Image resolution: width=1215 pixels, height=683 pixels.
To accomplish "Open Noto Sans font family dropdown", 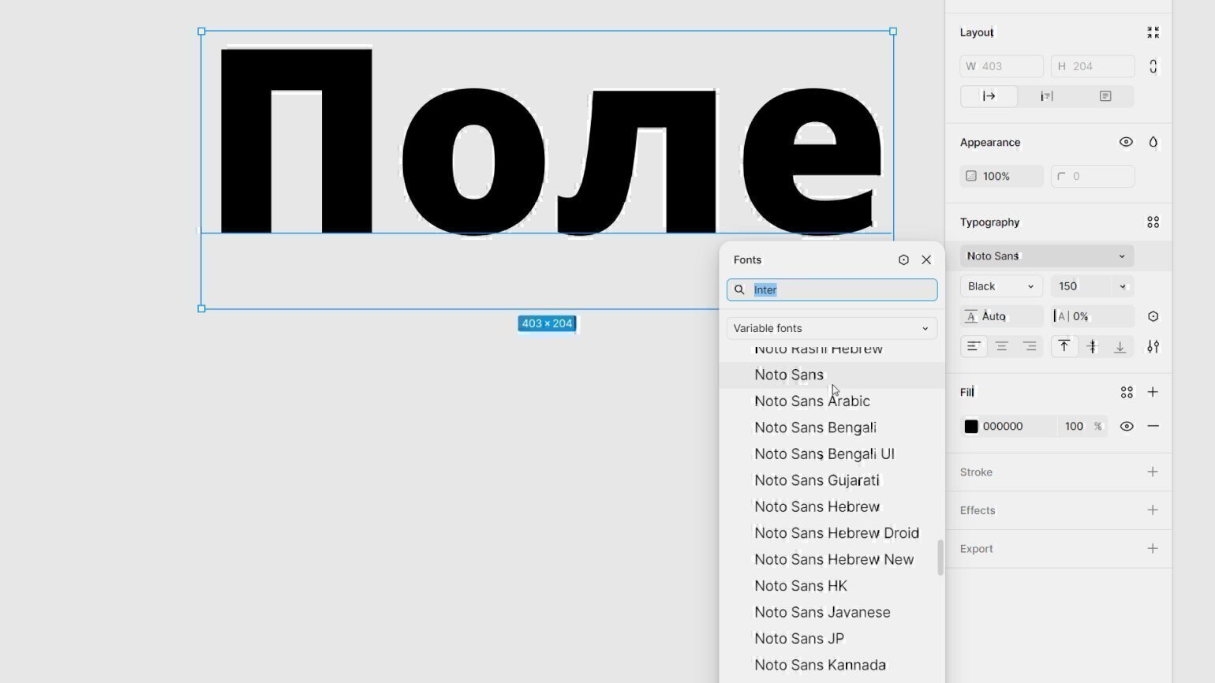I will [x=1046, y=256].
